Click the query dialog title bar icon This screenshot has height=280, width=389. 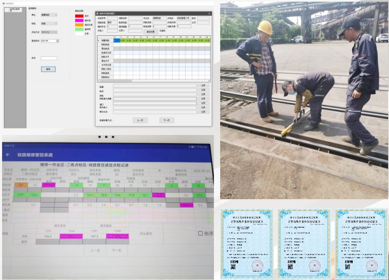click(98, 13)
